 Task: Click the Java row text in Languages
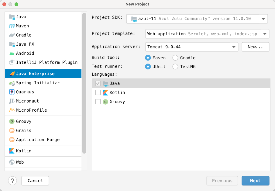point(115,83)
